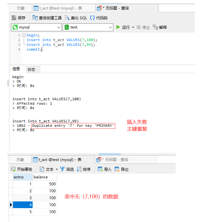Image resolution: width=200 pixels, height=222 pixels.
Task: Open the mysql connection dropdown
Action: (x=59, y=27)
